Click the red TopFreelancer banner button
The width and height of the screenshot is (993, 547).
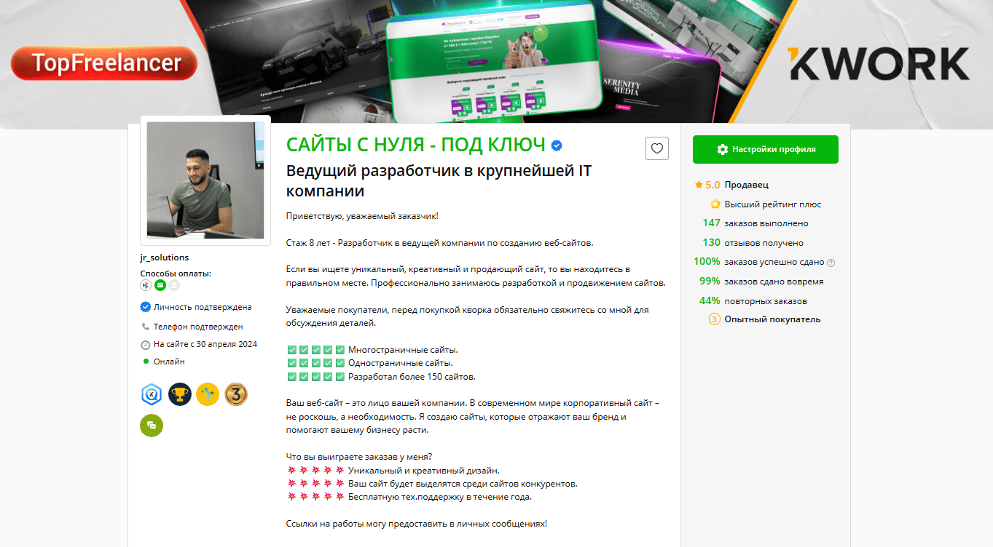point(104,63)
